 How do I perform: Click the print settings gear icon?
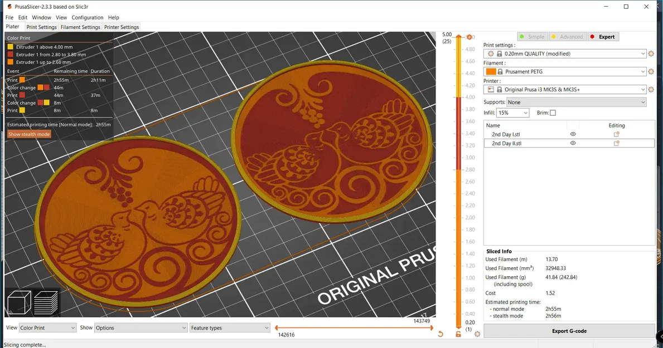[651, 53]
